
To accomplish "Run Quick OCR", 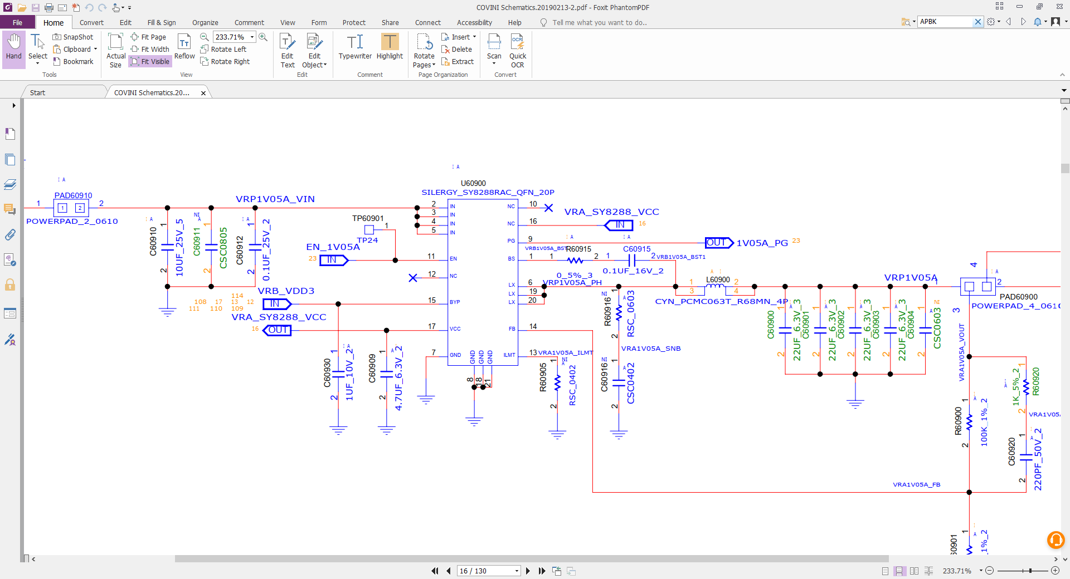I will tap(518, 51).
